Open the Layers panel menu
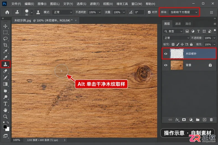 [215, 24]
